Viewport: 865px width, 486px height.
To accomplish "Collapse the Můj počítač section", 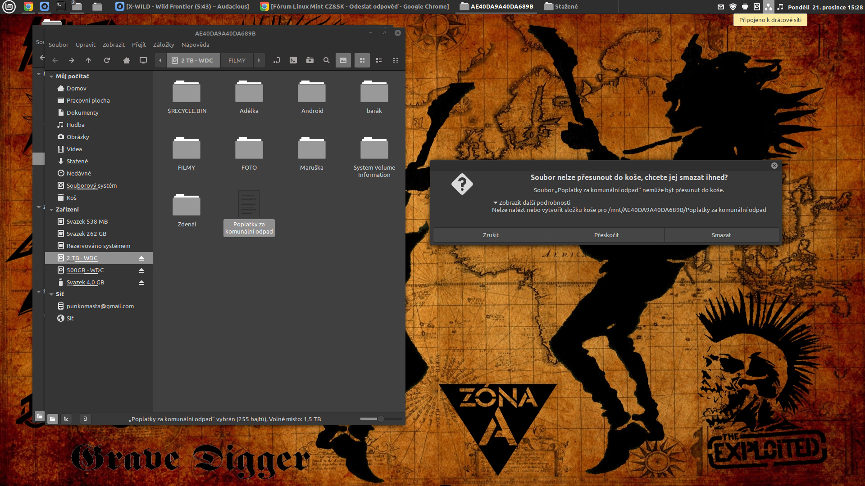I will click(x=51, y=76).
